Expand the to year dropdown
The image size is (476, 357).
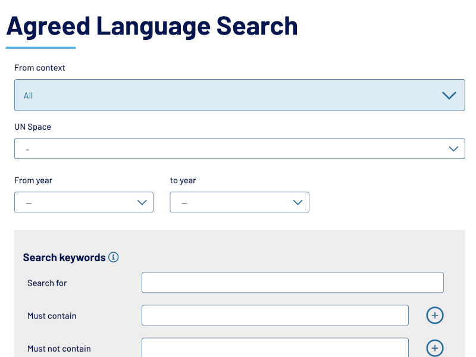(239, 202)
